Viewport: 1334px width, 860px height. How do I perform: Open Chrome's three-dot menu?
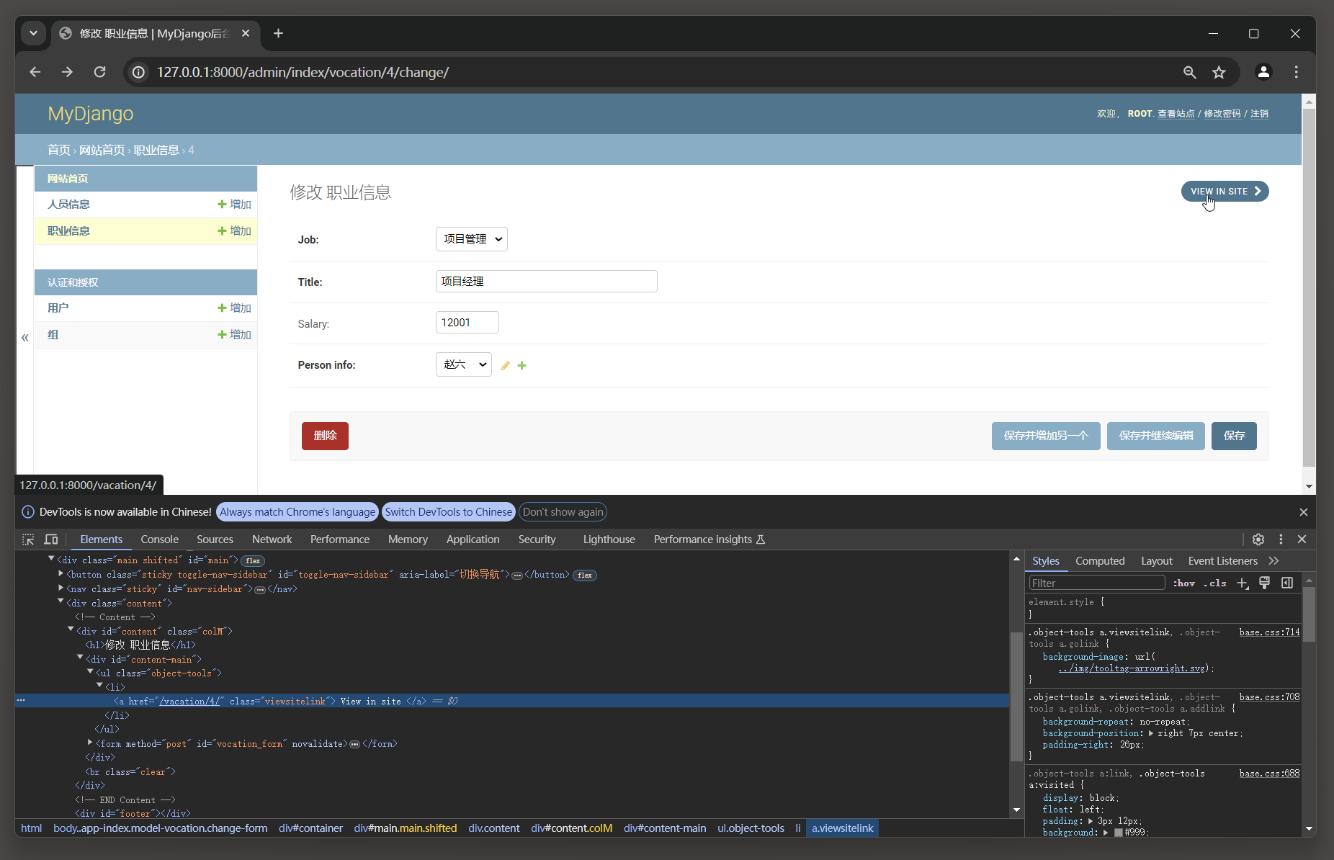tap(1296, 72)
